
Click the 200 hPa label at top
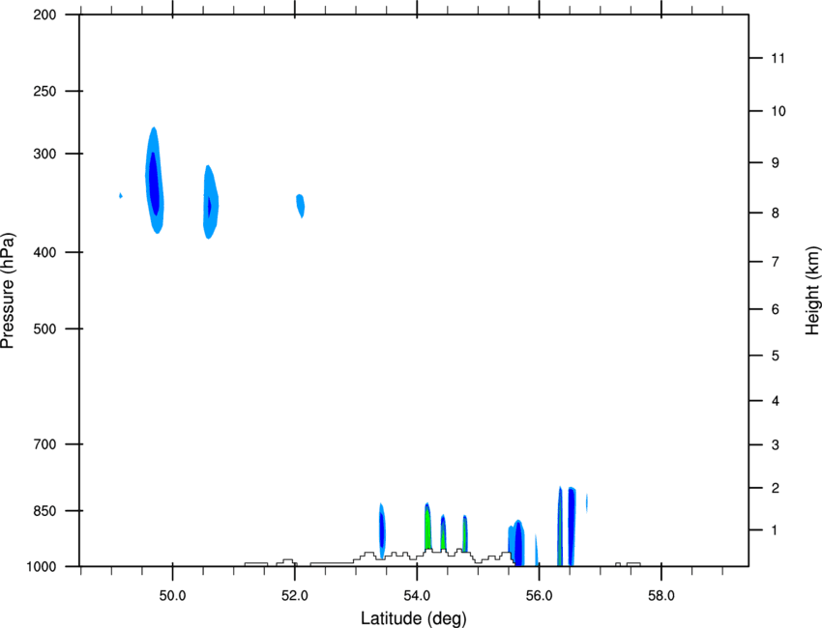point(44,14)
